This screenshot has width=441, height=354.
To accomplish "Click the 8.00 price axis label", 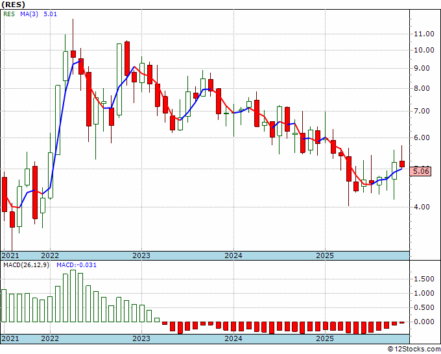I will tap(422, 89).
